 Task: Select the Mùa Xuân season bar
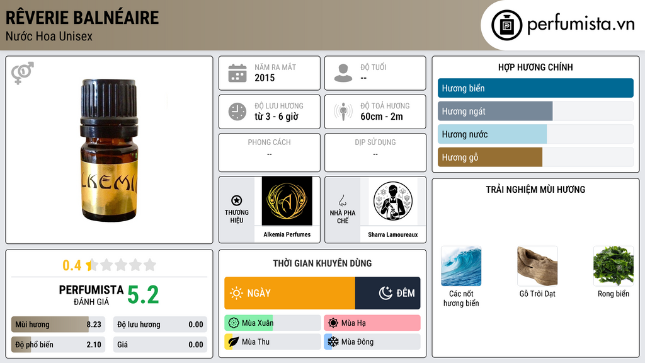point(272,323)
